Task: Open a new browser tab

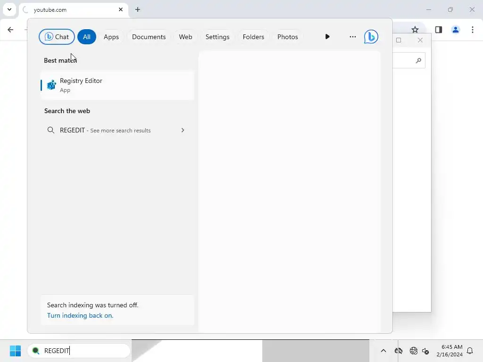Action: coord(138,9)
